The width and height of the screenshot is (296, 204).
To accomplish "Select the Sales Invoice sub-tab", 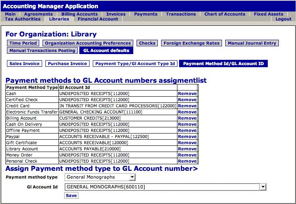I will [x=25, y=63].
